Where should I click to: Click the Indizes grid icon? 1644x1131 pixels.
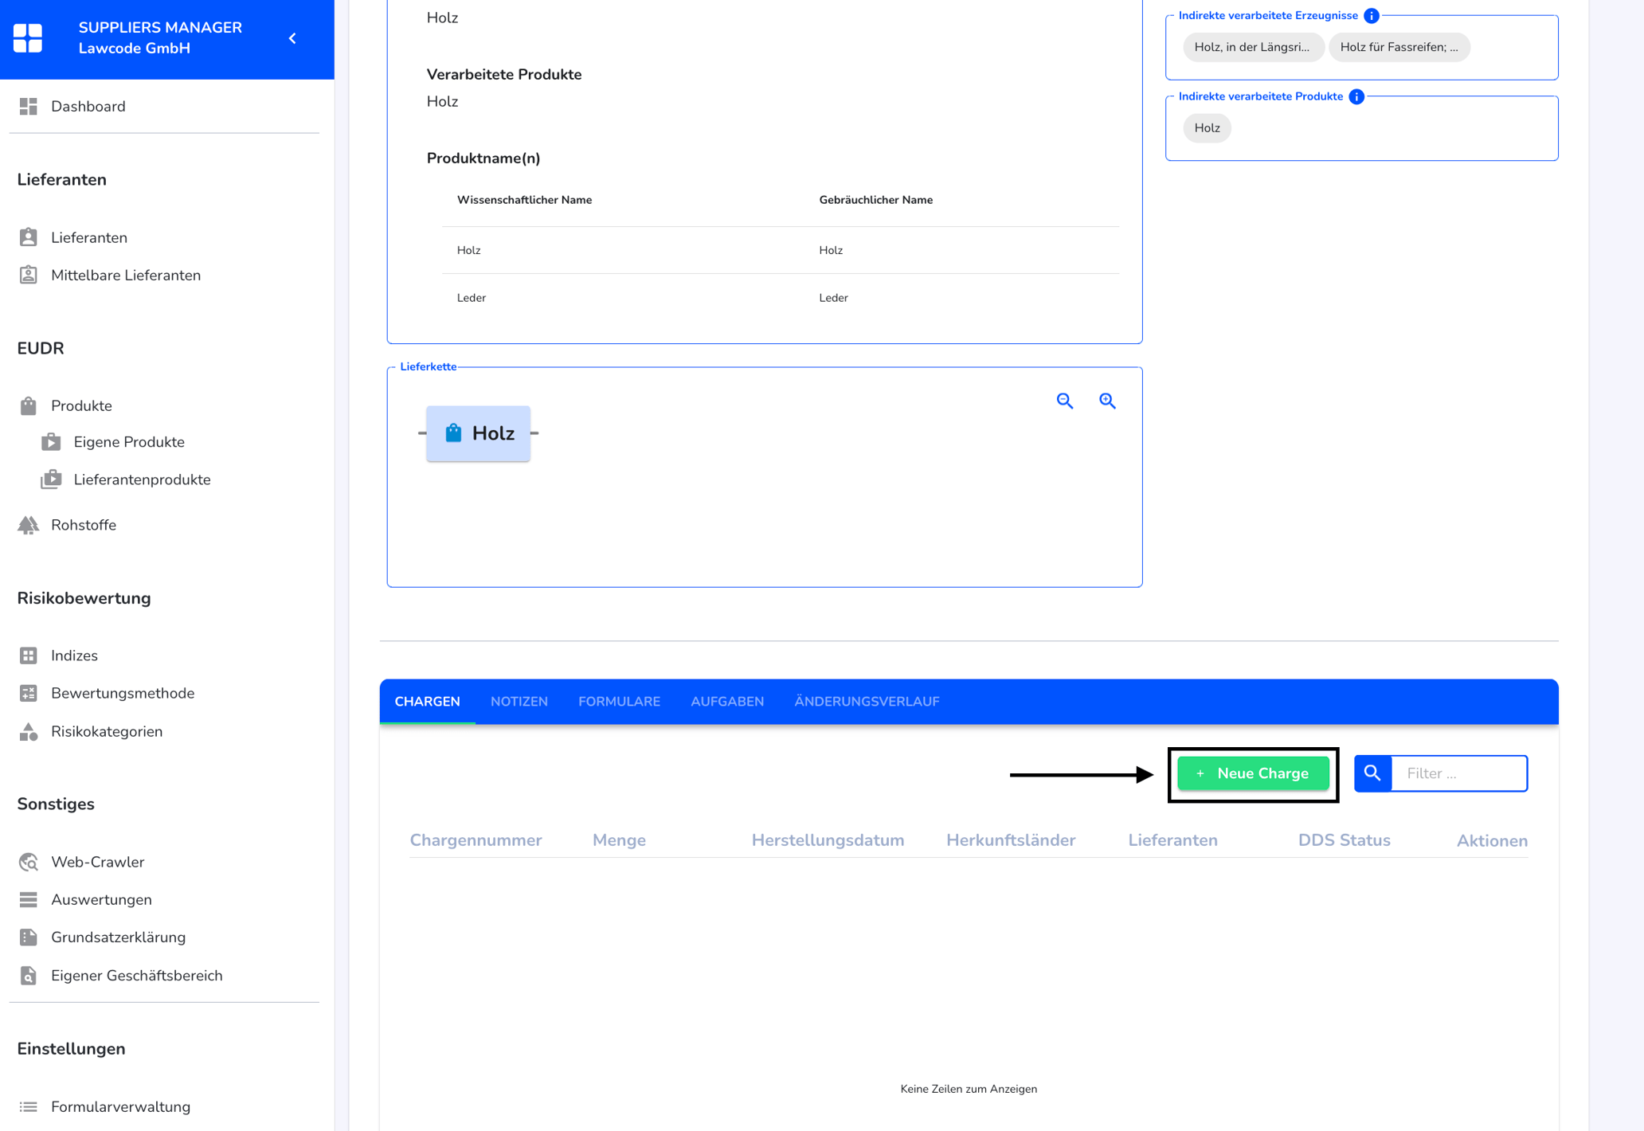[x=29, y=656]
